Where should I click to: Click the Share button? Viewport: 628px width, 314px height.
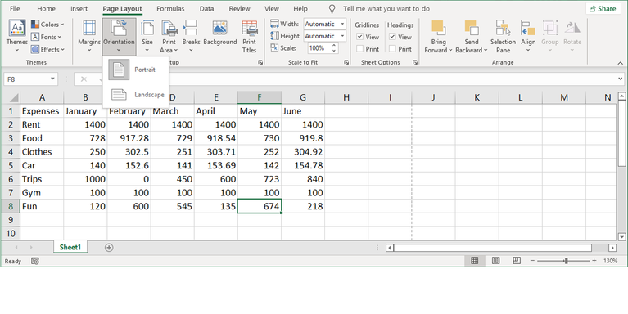(603, 8)
